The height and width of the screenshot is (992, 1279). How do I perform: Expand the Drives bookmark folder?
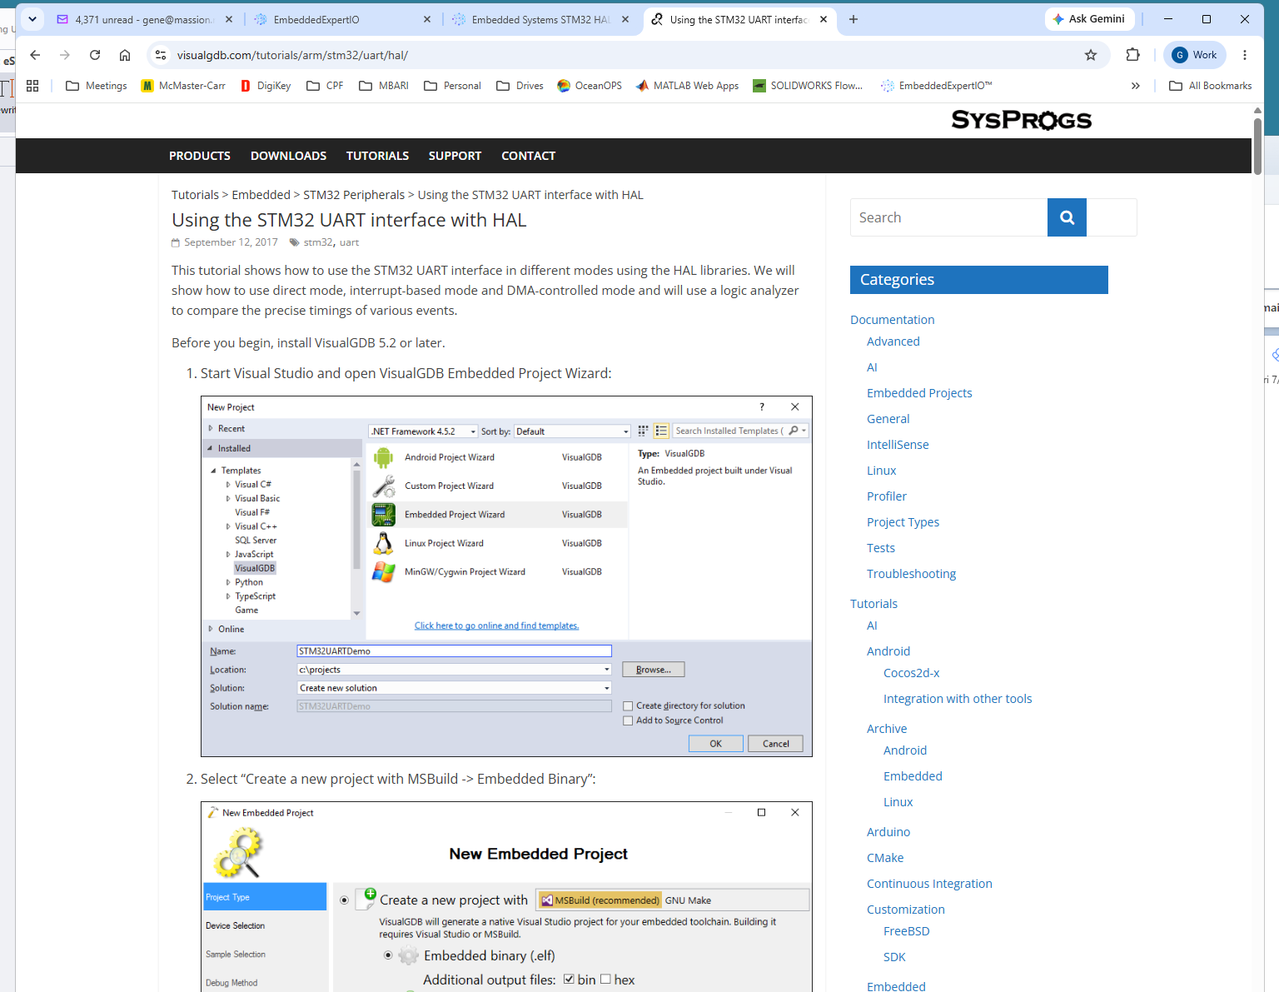520,86
